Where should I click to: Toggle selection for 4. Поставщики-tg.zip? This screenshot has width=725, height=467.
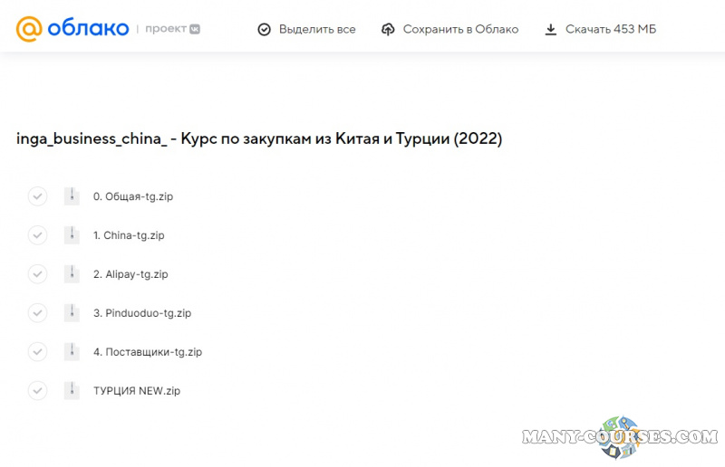point(37,352)
